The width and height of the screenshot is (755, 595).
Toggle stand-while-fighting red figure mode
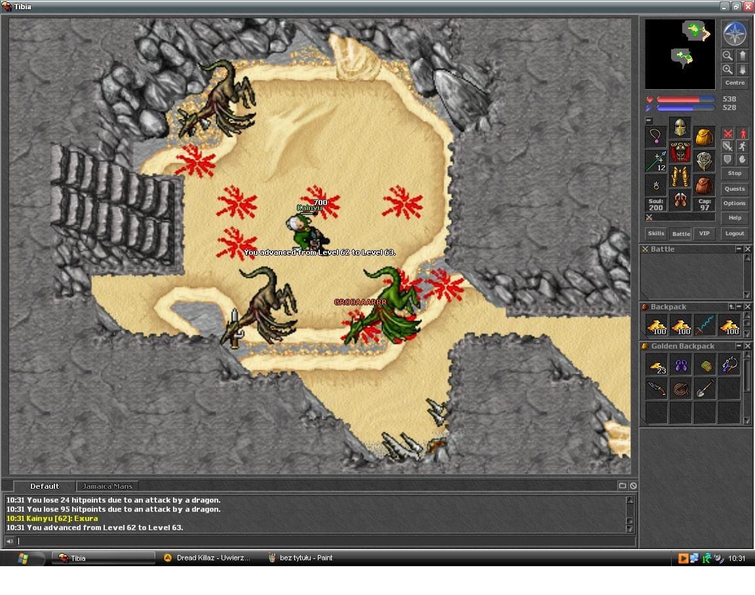pyautogui.click(x=743, y=133)
